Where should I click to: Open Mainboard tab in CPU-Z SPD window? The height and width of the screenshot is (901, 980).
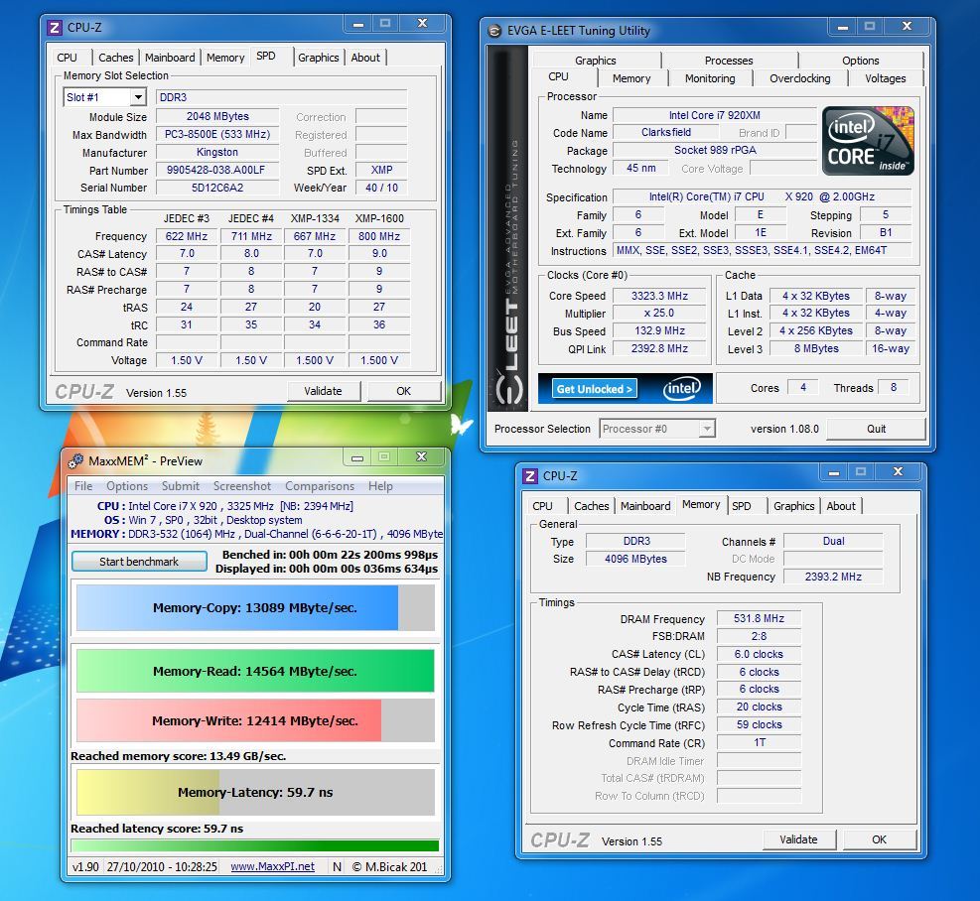(170, 58)
